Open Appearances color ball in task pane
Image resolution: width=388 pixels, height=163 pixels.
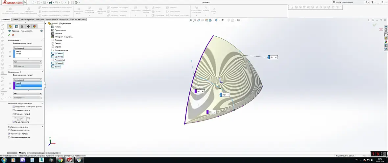point(386,42)
